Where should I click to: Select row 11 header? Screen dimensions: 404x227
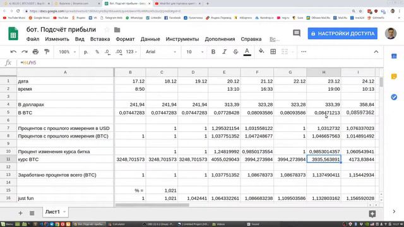pos(8,159)
